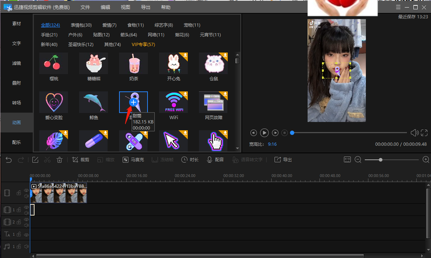Click 导出 export in the timeline toolbar
431x258 pixels.
283,160
